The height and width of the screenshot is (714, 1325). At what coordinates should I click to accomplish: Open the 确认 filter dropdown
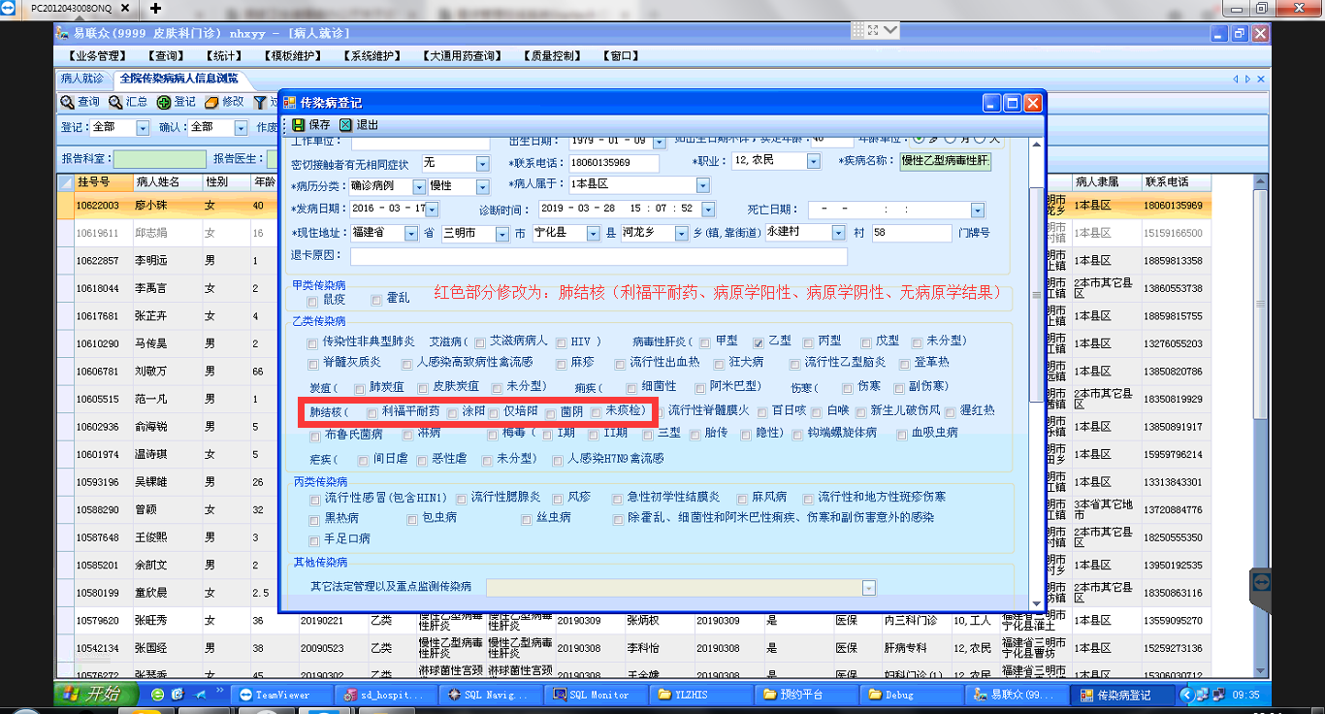point(241,128)
